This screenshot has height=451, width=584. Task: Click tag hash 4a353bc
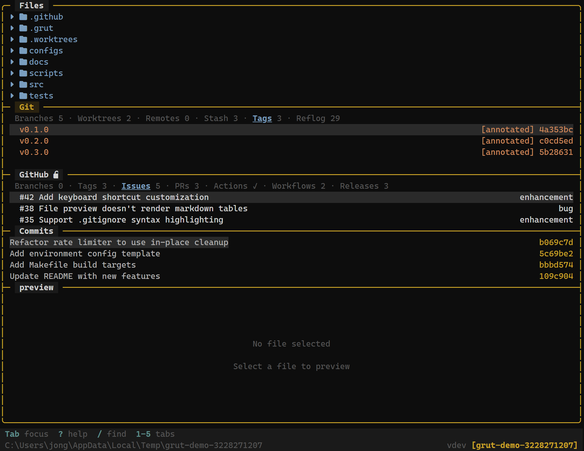pyautogui.click(x=556, y=130)
